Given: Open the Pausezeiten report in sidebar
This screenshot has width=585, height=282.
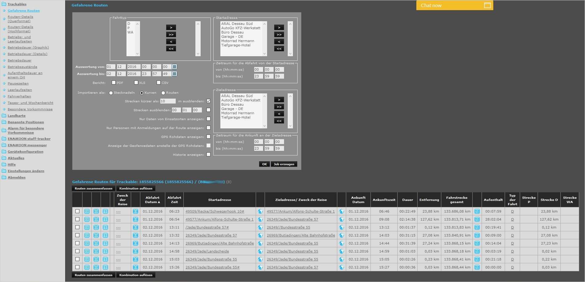Looking at the screenshot, I should point(18,83).
